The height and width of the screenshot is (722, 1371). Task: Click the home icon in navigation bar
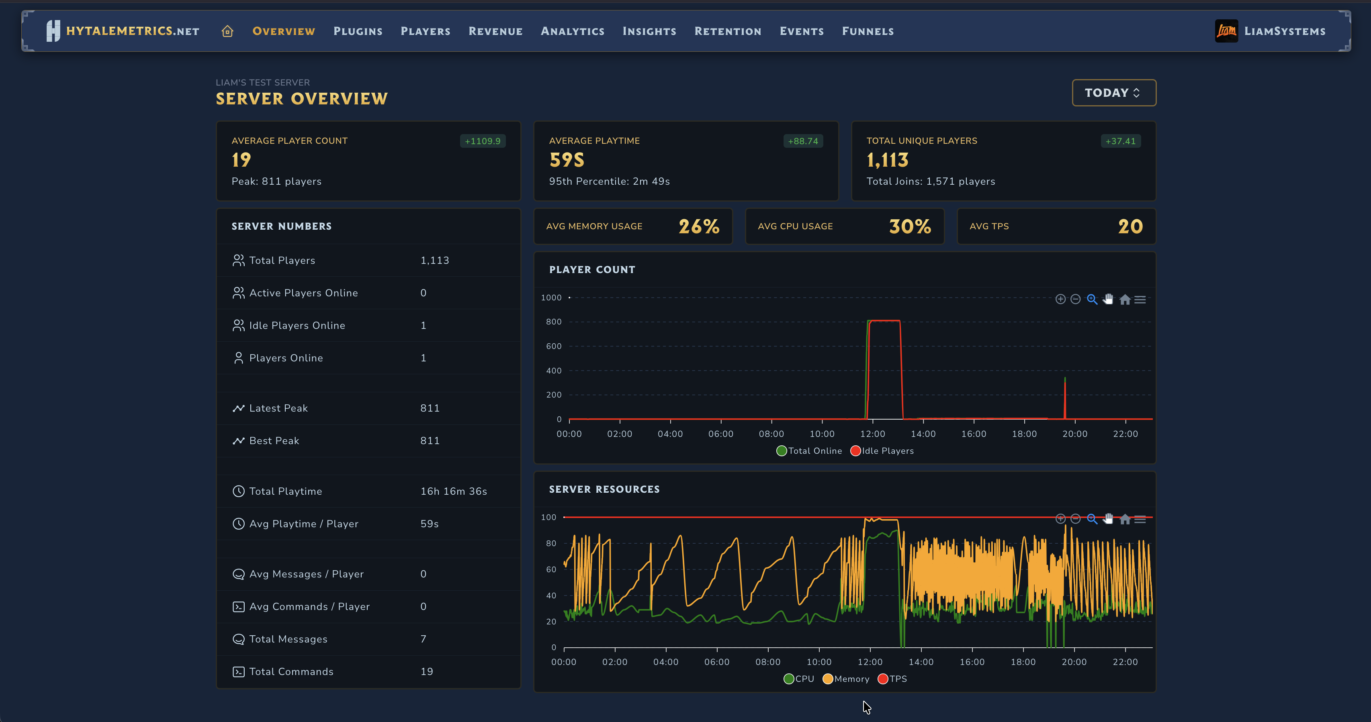pyautogui.click(x=227, y=31)
